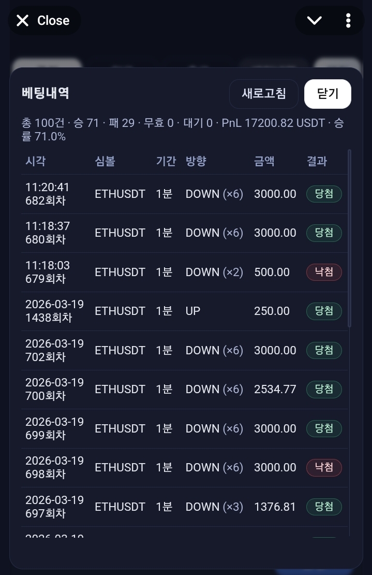372x575 pixels.
Task: Click 낙첨 badge on 679회차 row
Action: pyautogui.click(x=324, y=272)
